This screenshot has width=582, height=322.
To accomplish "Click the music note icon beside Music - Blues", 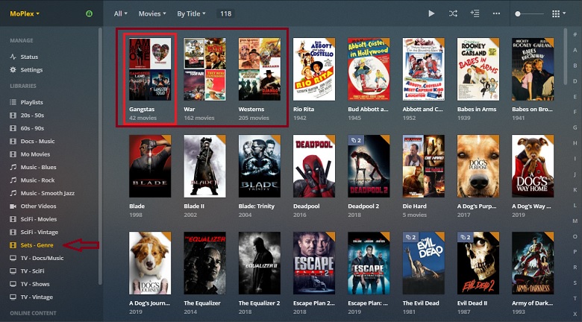I will click(x=13, y=167).
